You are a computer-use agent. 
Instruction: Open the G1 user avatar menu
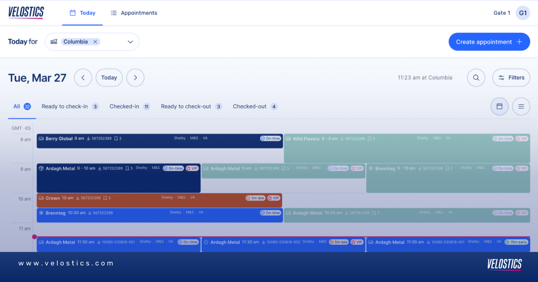click(523, 13)
